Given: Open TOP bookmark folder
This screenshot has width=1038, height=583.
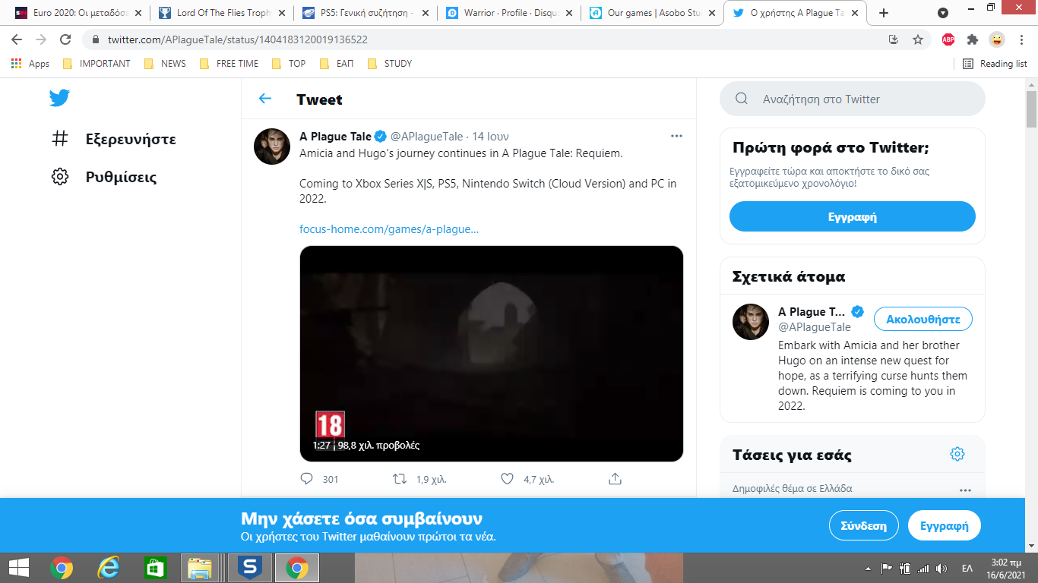Looking at the screenshot, I should [x=289, y=64].
